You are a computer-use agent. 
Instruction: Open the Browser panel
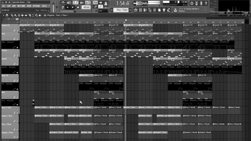click(x=150, y=10)
